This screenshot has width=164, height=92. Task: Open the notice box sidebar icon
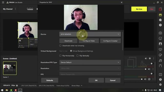(160, 74)
